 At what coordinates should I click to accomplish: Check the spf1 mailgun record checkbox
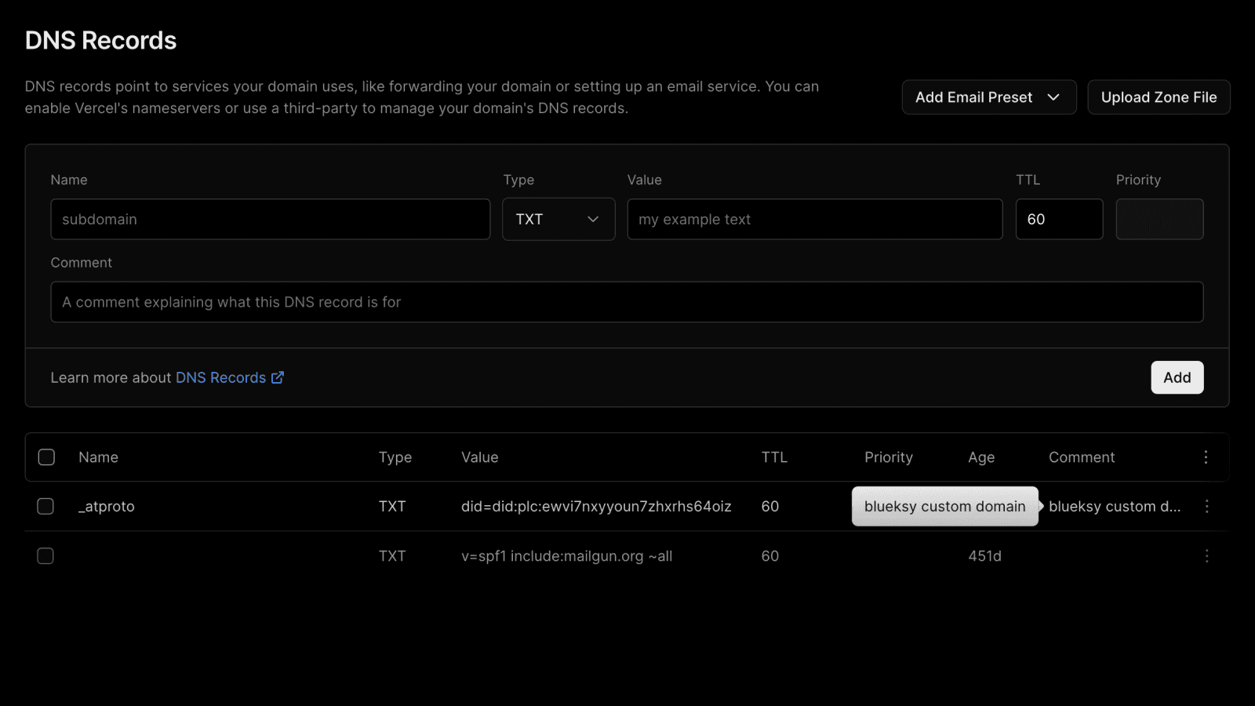[x=45, y=556]
